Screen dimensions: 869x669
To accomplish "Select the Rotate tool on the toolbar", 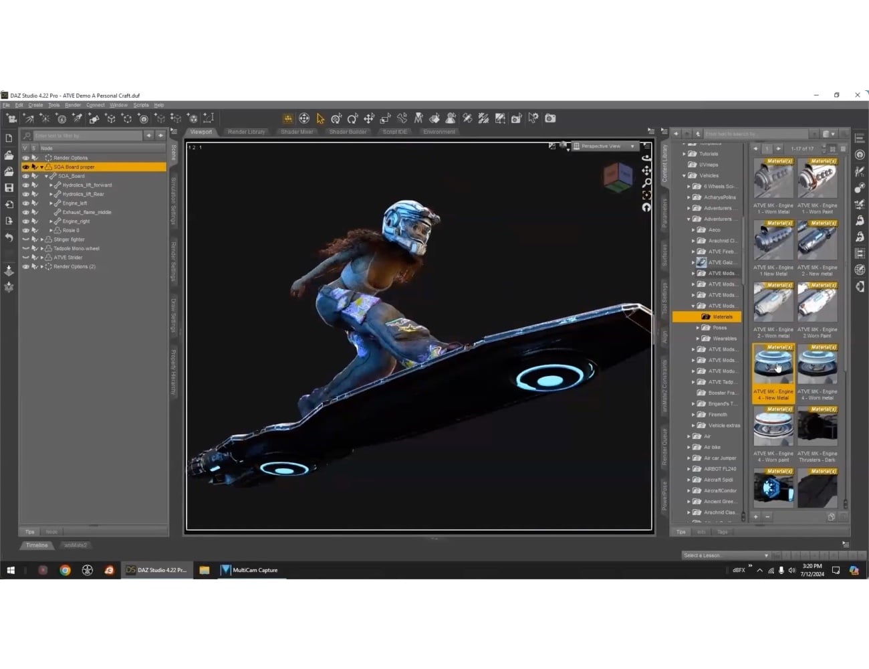I will coord(353,118).
